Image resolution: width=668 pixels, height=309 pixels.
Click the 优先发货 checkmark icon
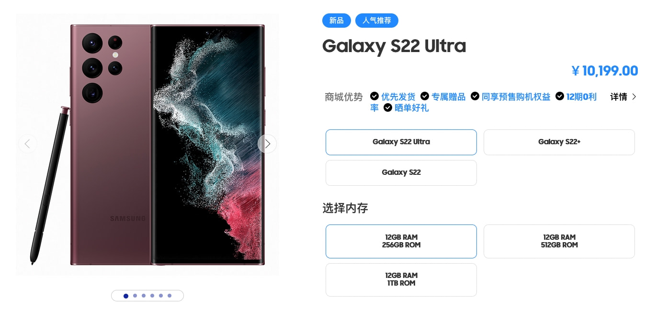coord(374,96)
